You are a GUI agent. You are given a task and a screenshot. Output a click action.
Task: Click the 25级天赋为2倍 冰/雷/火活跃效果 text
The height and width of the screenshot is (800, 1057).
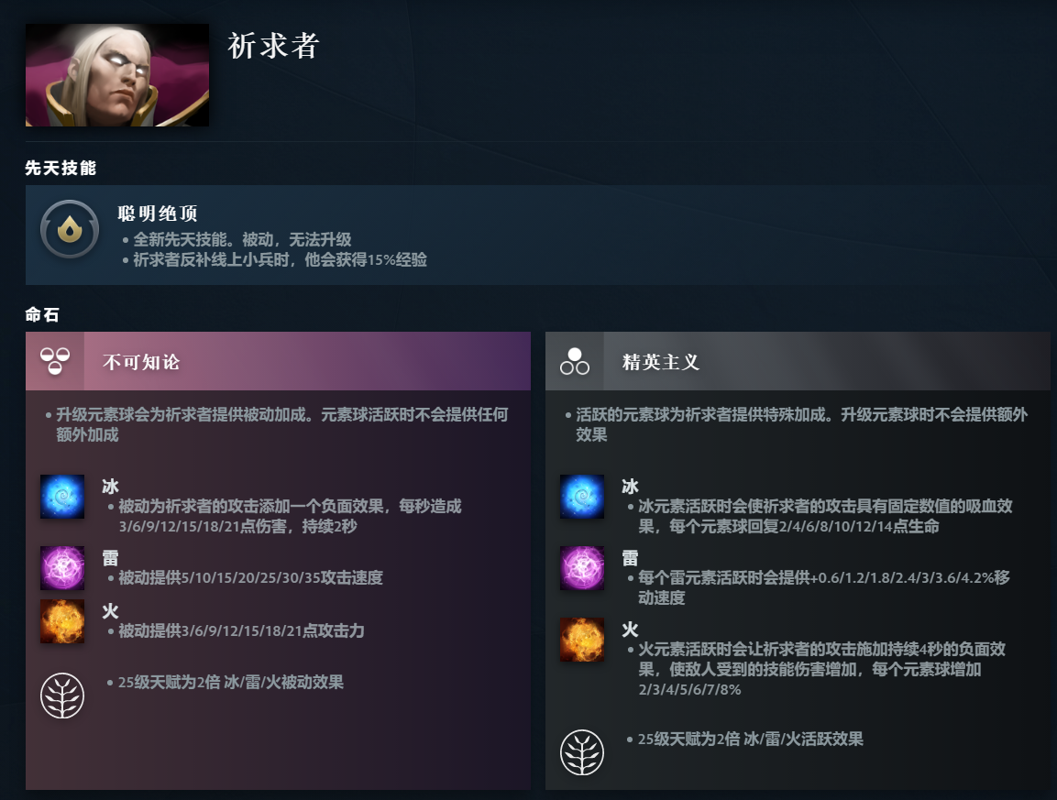tap(750, 739)
